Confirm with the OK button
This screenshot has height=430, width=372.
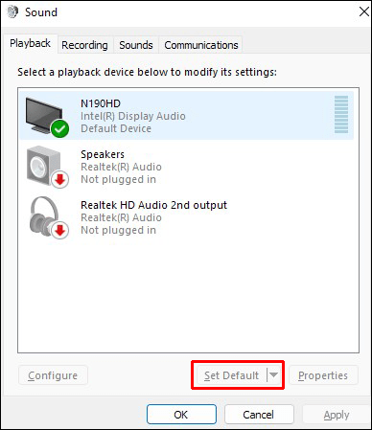[x=181, y=415]
